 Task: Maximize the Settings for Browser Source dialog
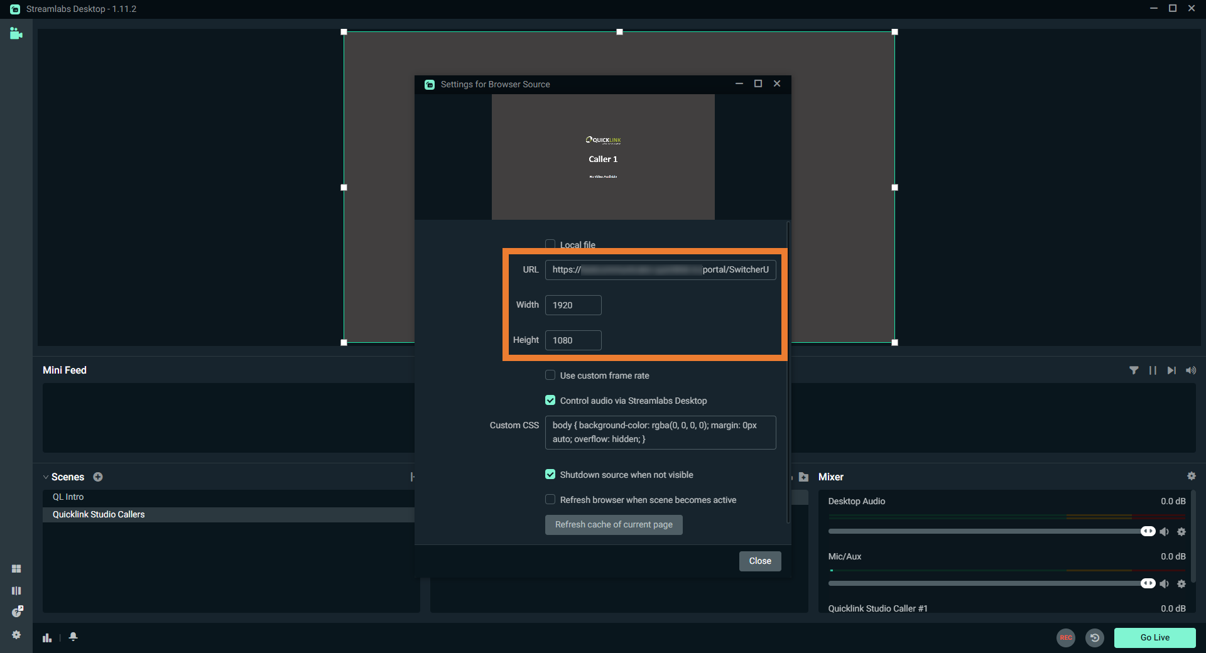click(x=758, y=84)
